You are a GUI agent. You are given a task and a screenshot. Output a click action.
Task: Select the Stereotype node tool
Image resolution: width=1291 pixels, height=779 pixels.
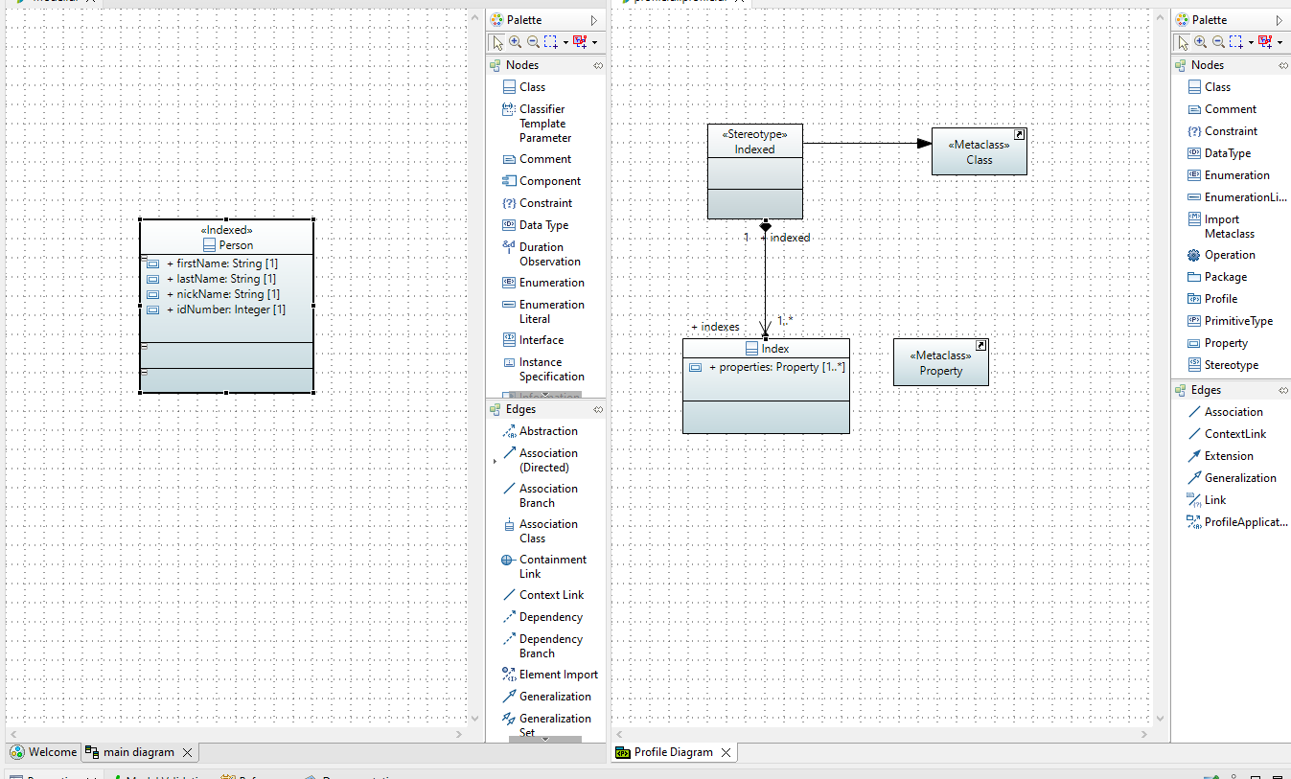tap(1231, 365)
